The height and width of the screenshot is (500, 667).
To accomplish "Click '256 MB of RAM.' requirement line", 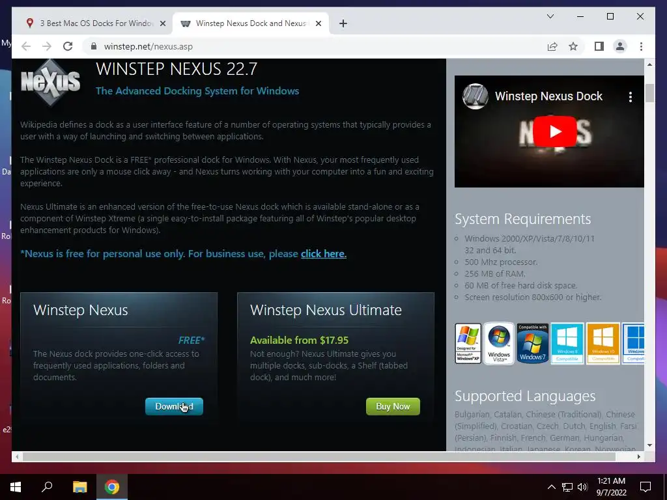I will [x=495, y=274].
